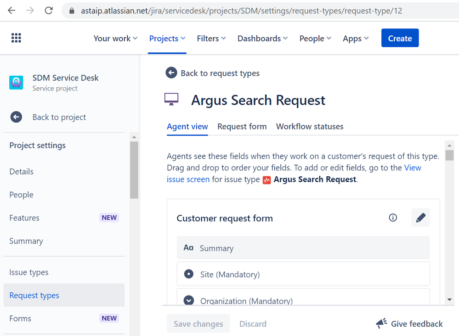459x336 pixels.
Task: Click the Argus Search Request monitor icon
Action: 171,99
